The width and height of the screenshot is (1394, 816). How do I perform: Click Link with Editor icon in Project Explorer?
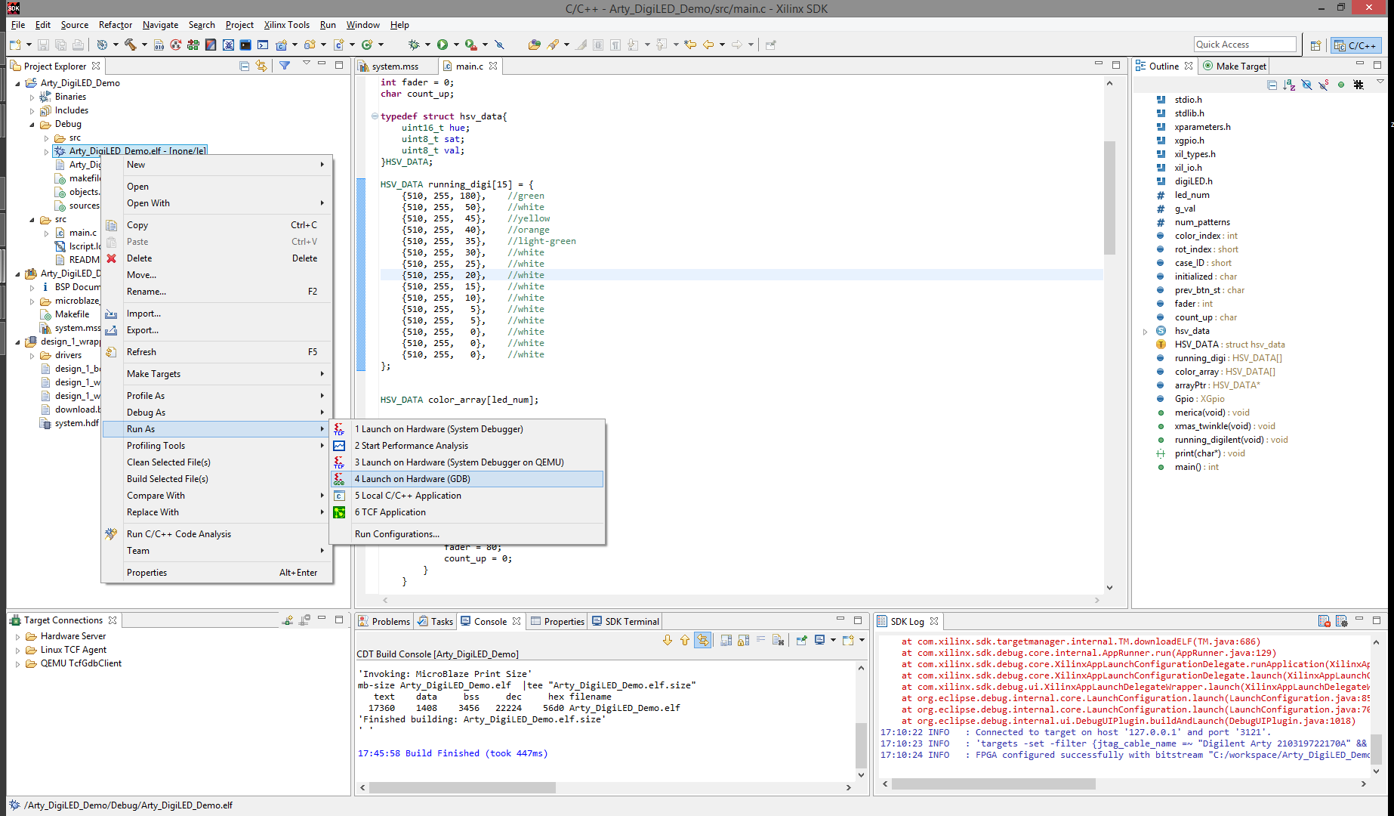click(x=261, y=66)
